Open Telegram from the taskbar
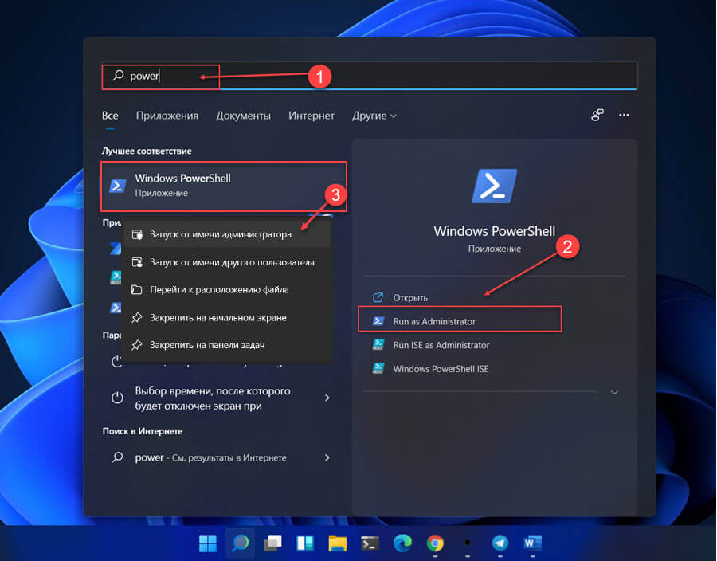 pos(500,543)
